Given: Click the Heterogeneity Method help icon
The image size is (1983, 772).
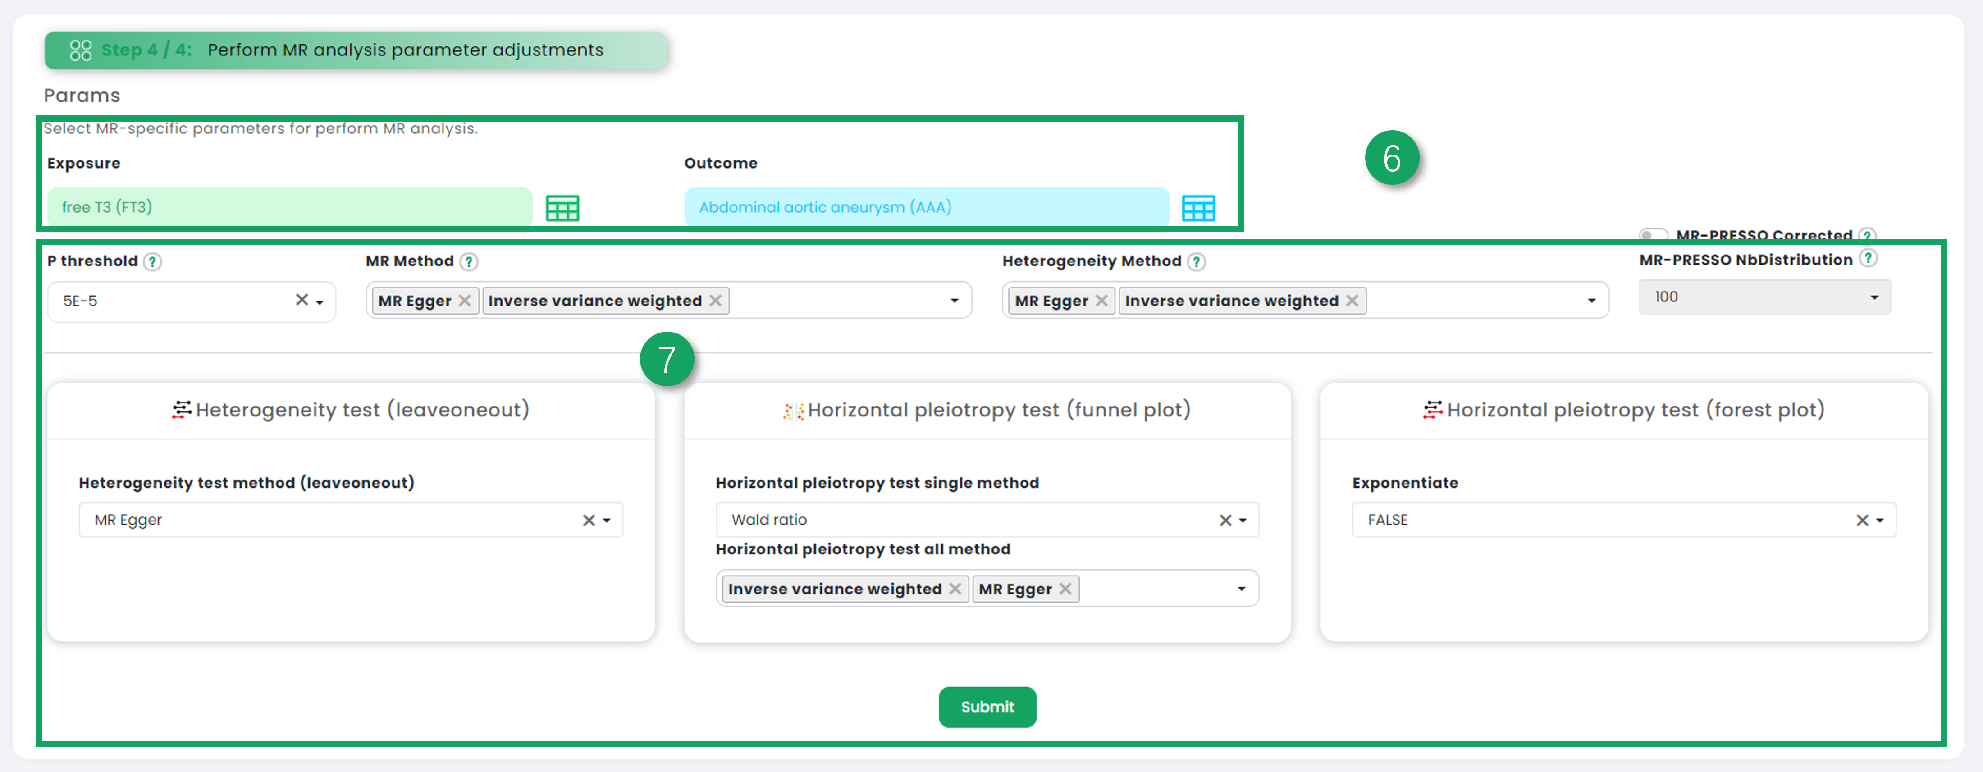Looking at the screenshot, I should click(x=1196, y=262).
